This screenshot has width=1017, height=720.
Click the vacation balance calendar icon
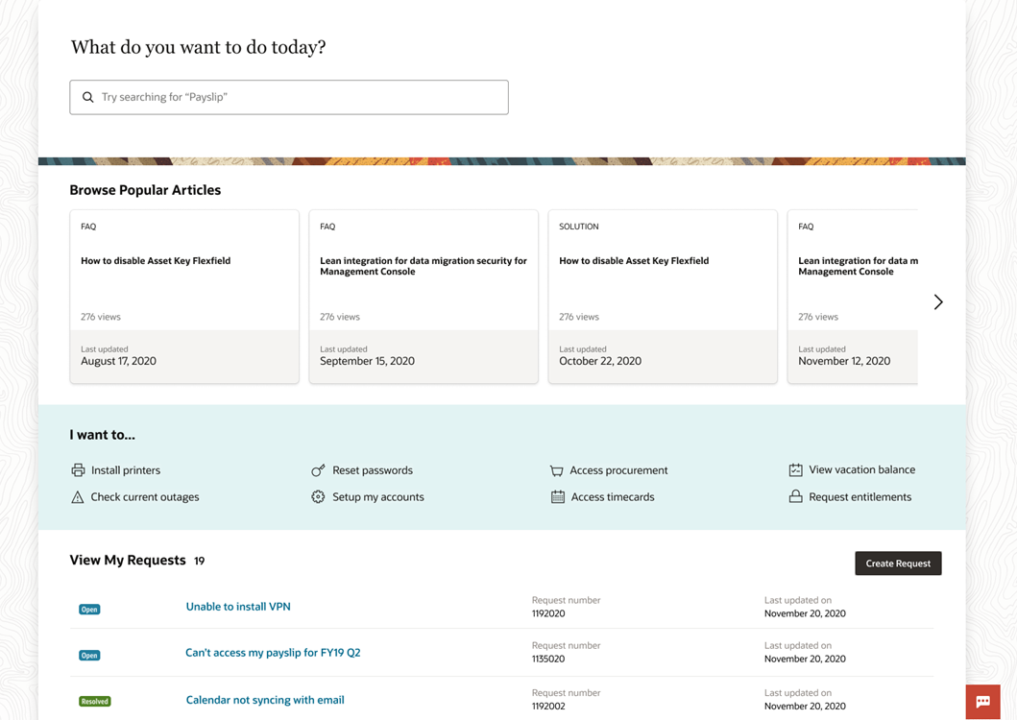point(795,469)
